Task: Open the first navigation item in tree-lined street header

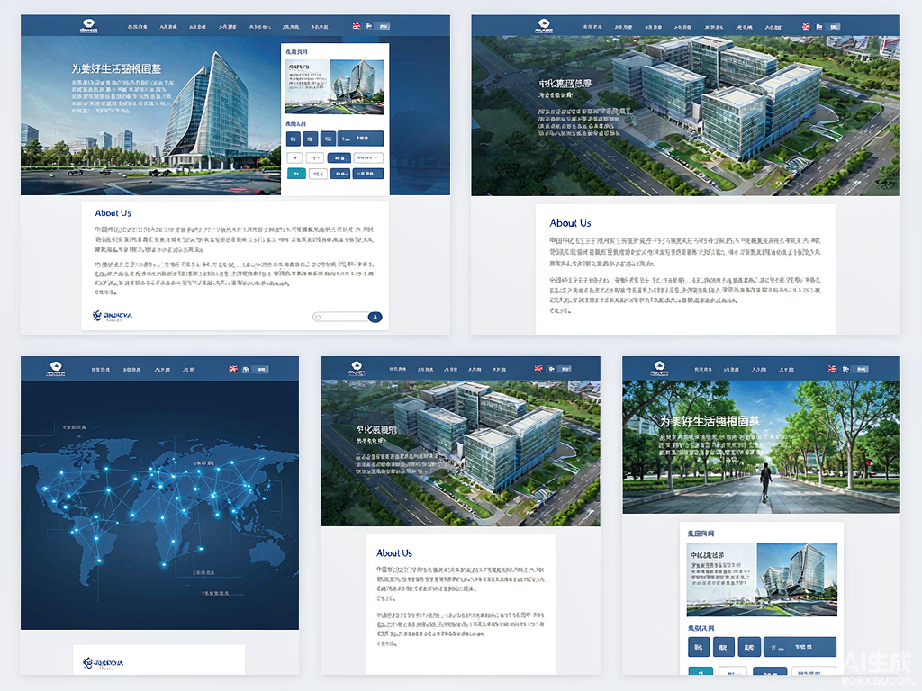Action: pyautogui.click(x=702, y=370)
